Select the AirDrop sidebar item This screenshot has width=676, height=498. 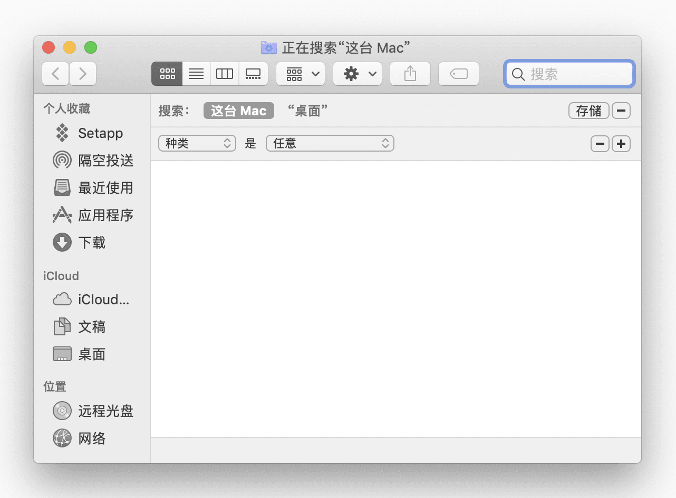[103, 161]
